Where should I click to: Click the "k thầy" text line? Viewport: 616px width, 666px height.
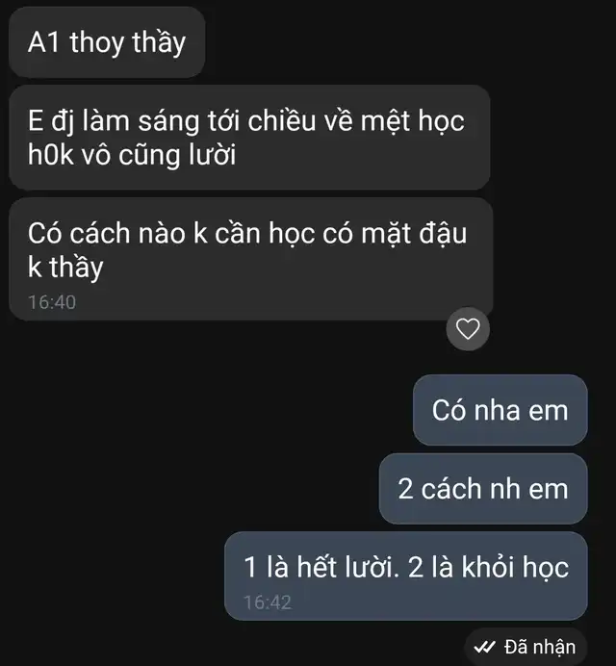point(65,268)
